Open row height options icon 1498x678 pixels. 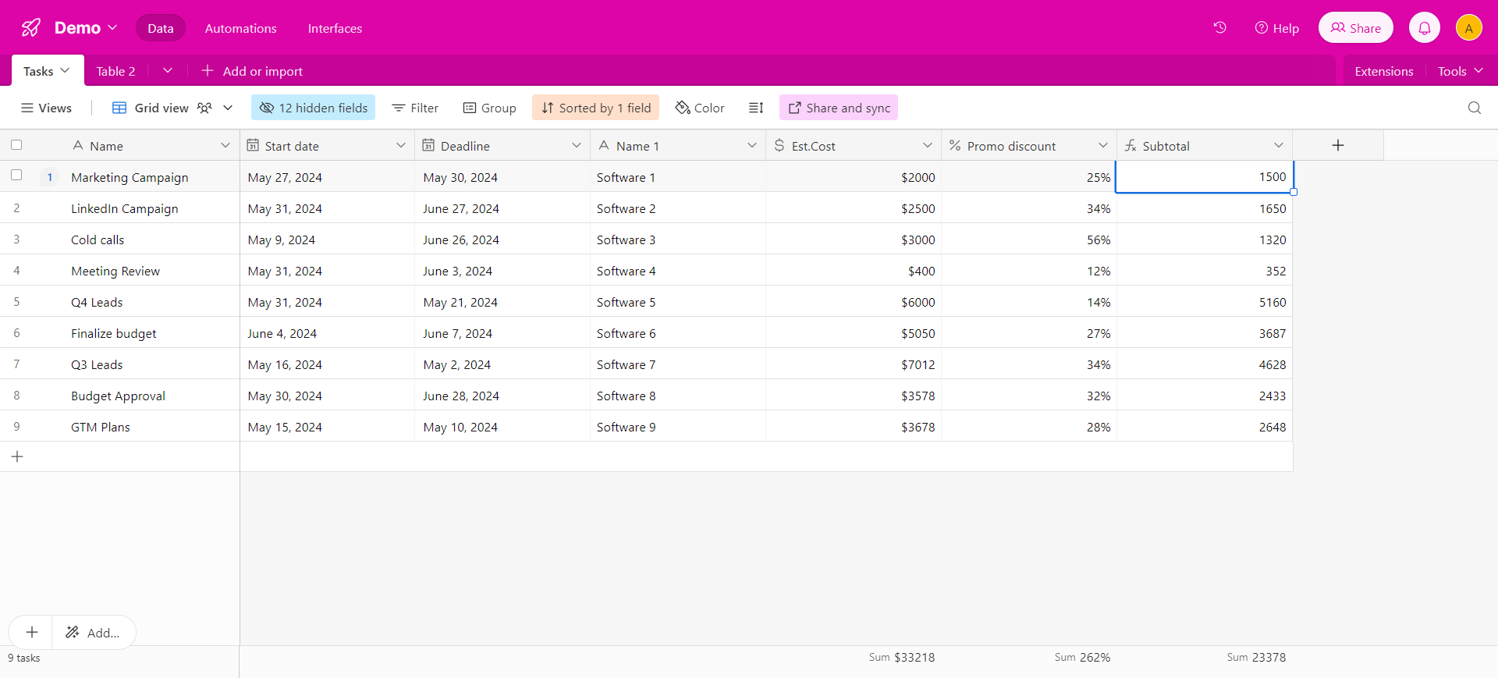pyautogui.click(x=756, y=108)
